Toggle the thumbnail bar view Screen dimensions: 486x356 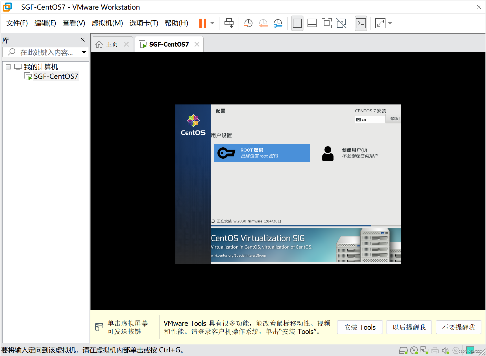[x=312, y=23]
